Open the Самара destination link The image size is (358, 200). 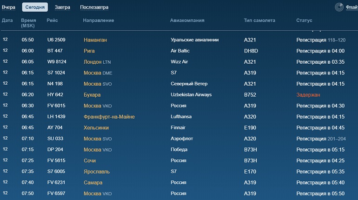(x=93, y=183)
